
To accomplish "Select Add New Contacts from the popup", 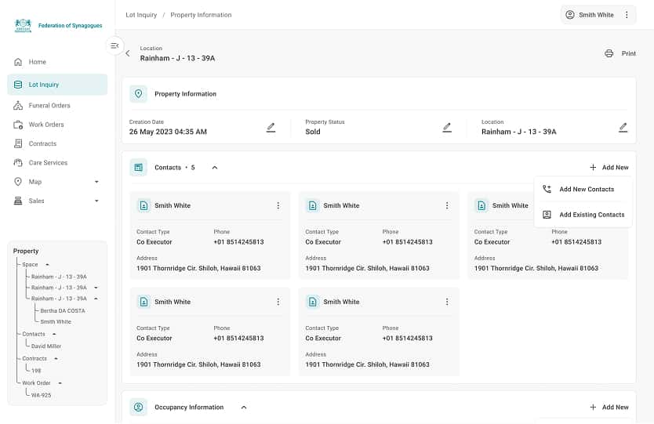I will 586,190.
